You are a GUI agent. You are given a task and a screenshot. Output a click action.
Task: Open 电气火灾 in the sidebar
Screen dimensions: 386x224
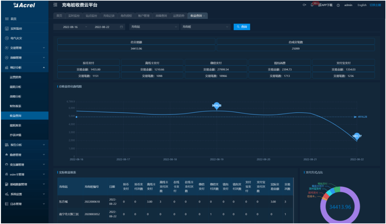(x=16, y=38)
